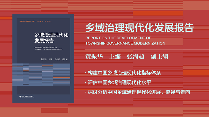The width and height of the screenshot is (209, 117).
Task: Click the banner text TOWNSHIP GOVERNANCE MODERNIZATION
Action: coord(125,43)
